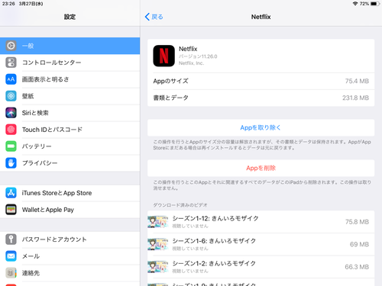Tap the 23:26 clock in status bar

[x=8, y=4]
